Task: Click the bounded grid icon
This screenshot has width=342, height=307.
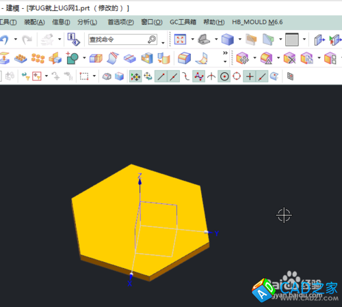Action: 290,76
